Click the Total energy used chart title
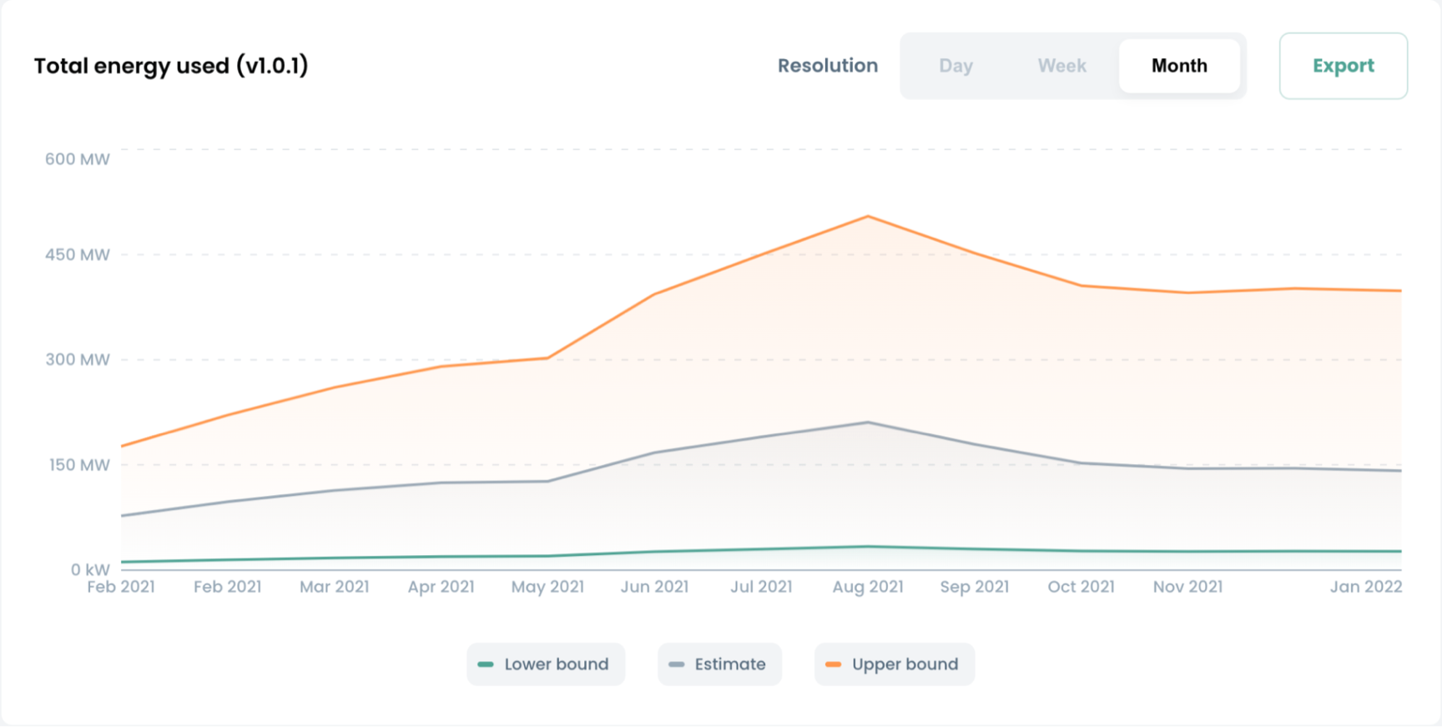The image size is (1442, 727). tap(171, 66)
